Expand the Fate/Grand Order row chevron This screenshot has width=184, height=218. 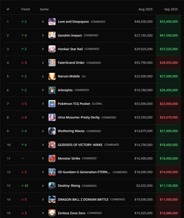pos(43,63)
